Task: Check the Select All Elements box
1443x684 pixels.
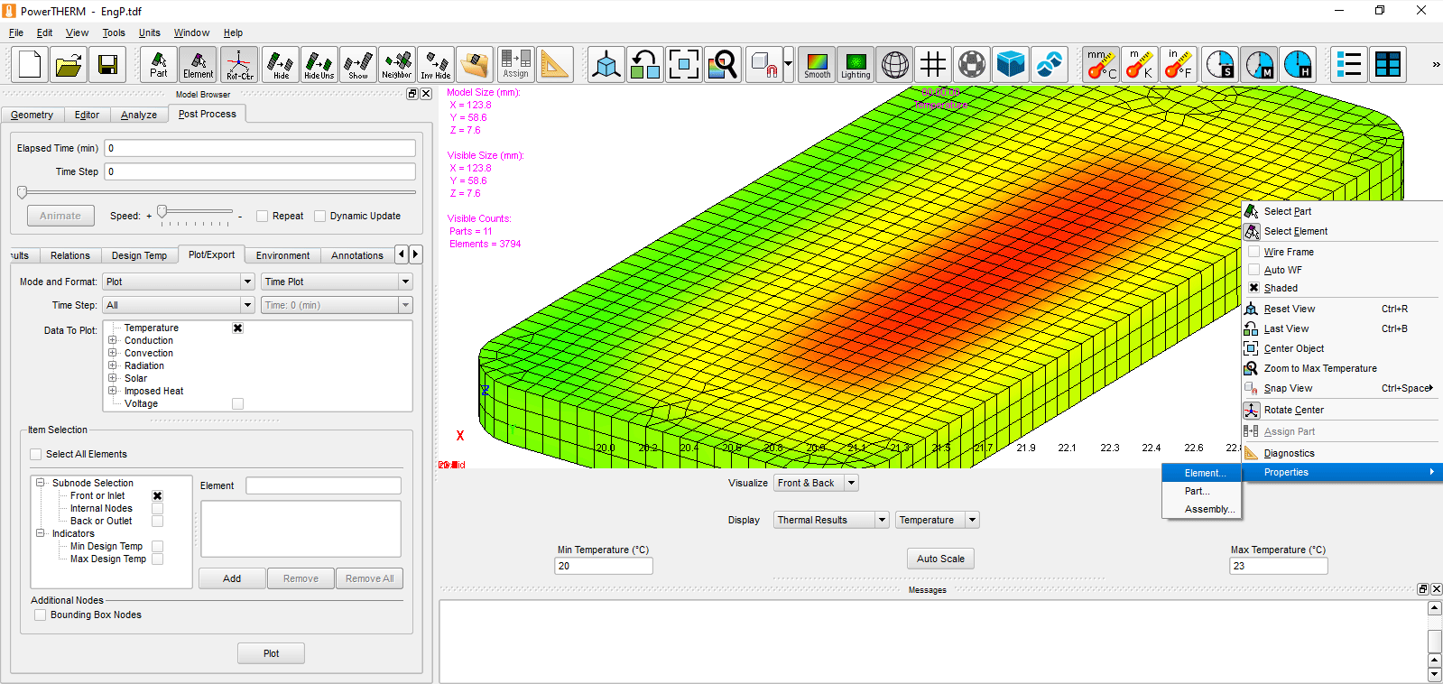Action: pyautogui.click(x=36, y=455)
